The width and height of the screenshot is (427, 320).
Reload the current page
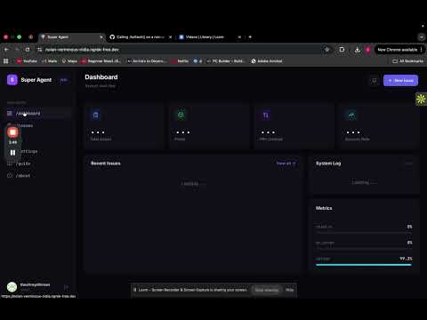pos(28,50)
